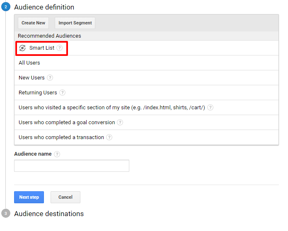Click the step 2 number circle

click(x=6, y=7)
